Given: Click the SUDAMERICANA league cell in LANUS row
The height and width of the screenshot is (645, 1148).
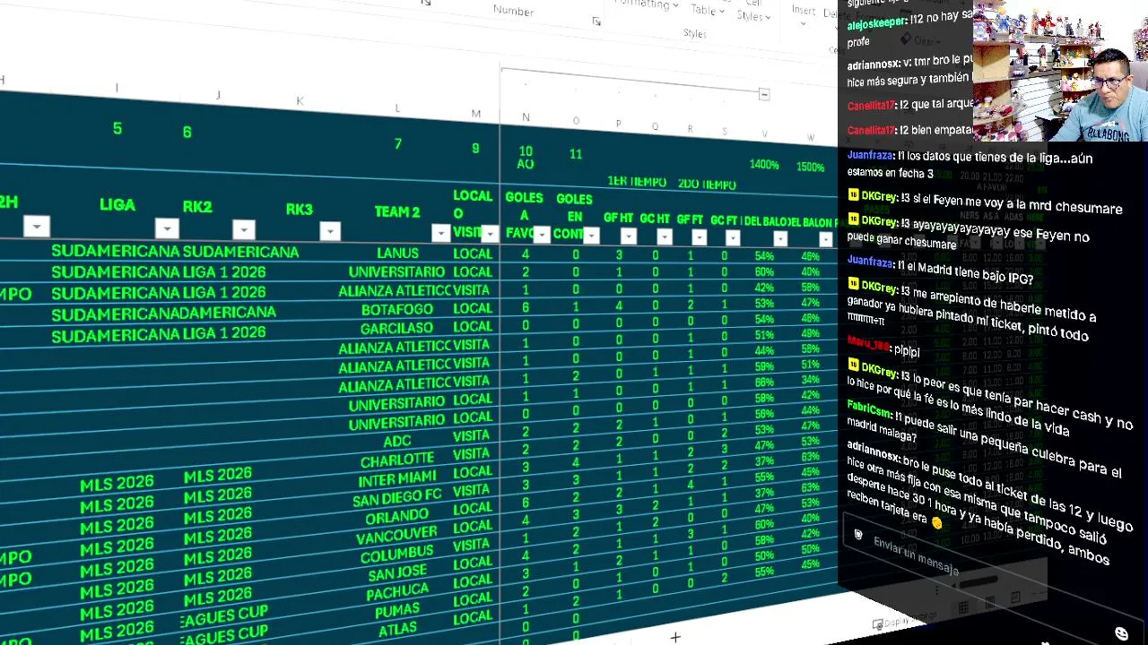Looking at the screenshot, I should point(116,251).
